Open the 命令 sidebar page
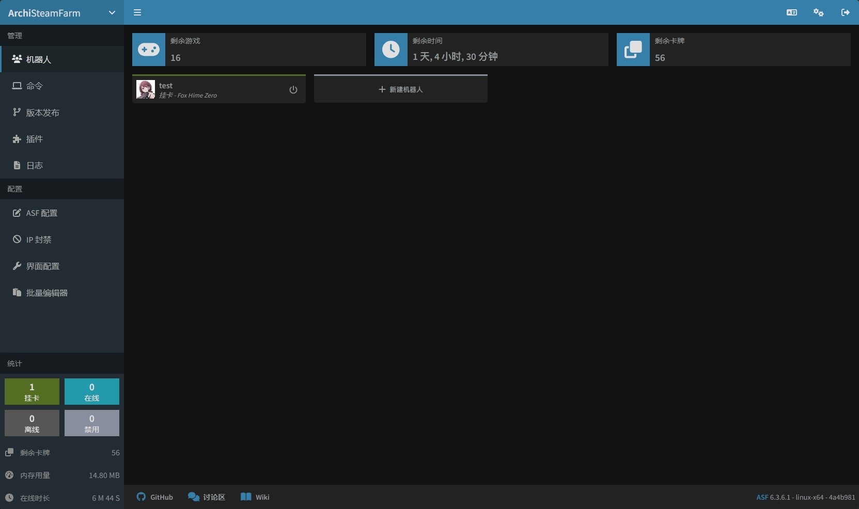Screen dimensions: 859x509 coord(62,86)
